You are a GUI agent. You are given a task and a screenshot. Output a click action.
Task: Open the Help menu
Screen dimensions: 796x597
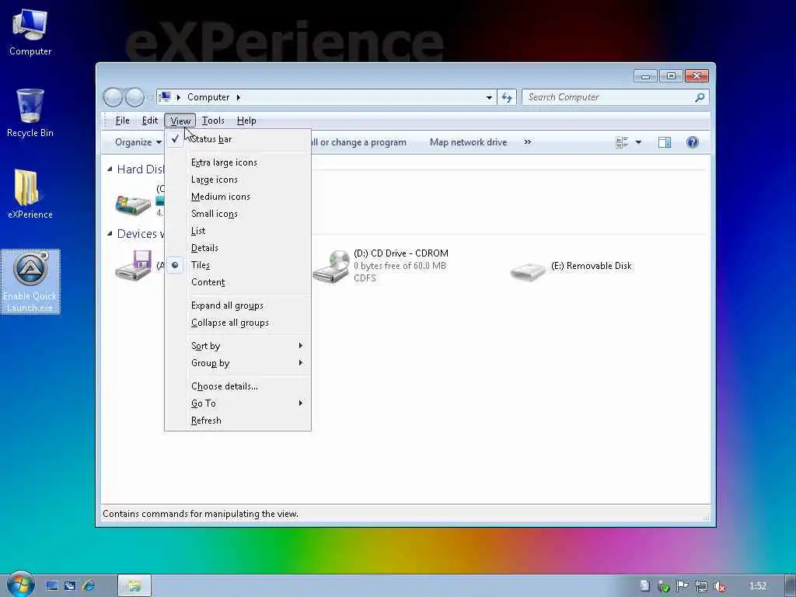tap(246, 120)
